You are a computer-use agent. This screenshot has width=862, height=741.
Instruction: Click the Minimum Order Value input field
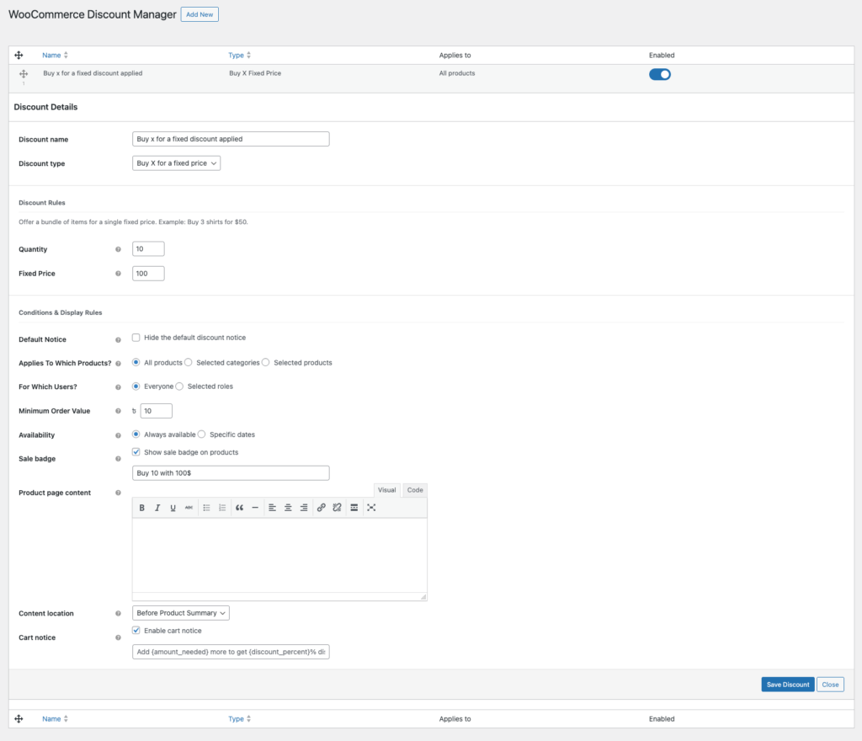156,411
